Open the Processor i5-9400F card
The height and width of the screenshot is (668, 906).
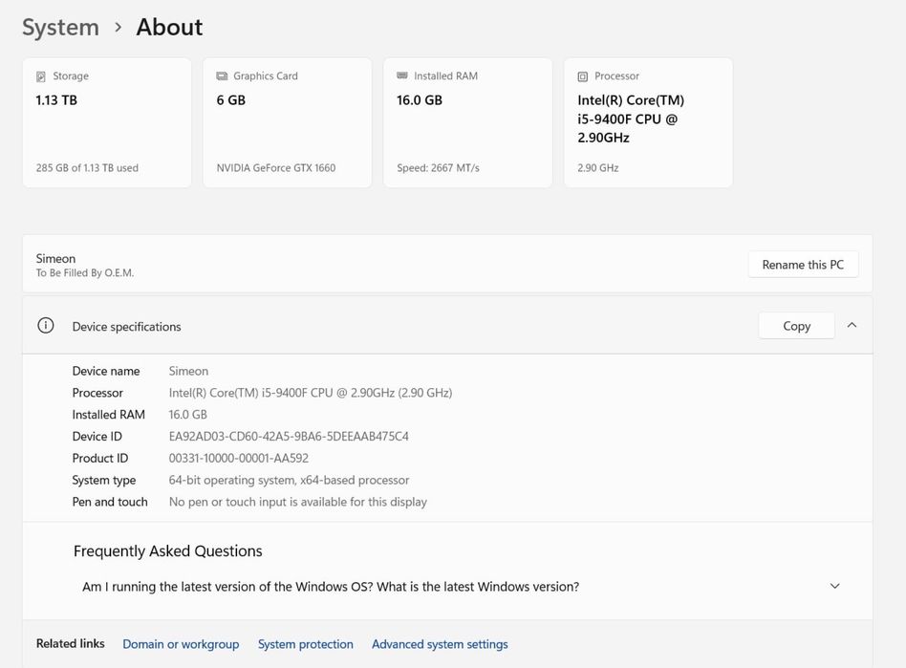pos(649,122)
